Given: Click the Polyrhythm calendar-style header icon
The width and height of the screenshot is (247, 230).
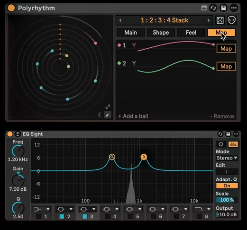Looking at the screenshot, I should [204, 8].
